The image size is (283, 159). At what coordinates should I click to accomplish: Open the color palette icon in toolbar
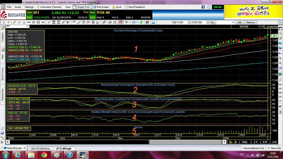tap(147, 22)
